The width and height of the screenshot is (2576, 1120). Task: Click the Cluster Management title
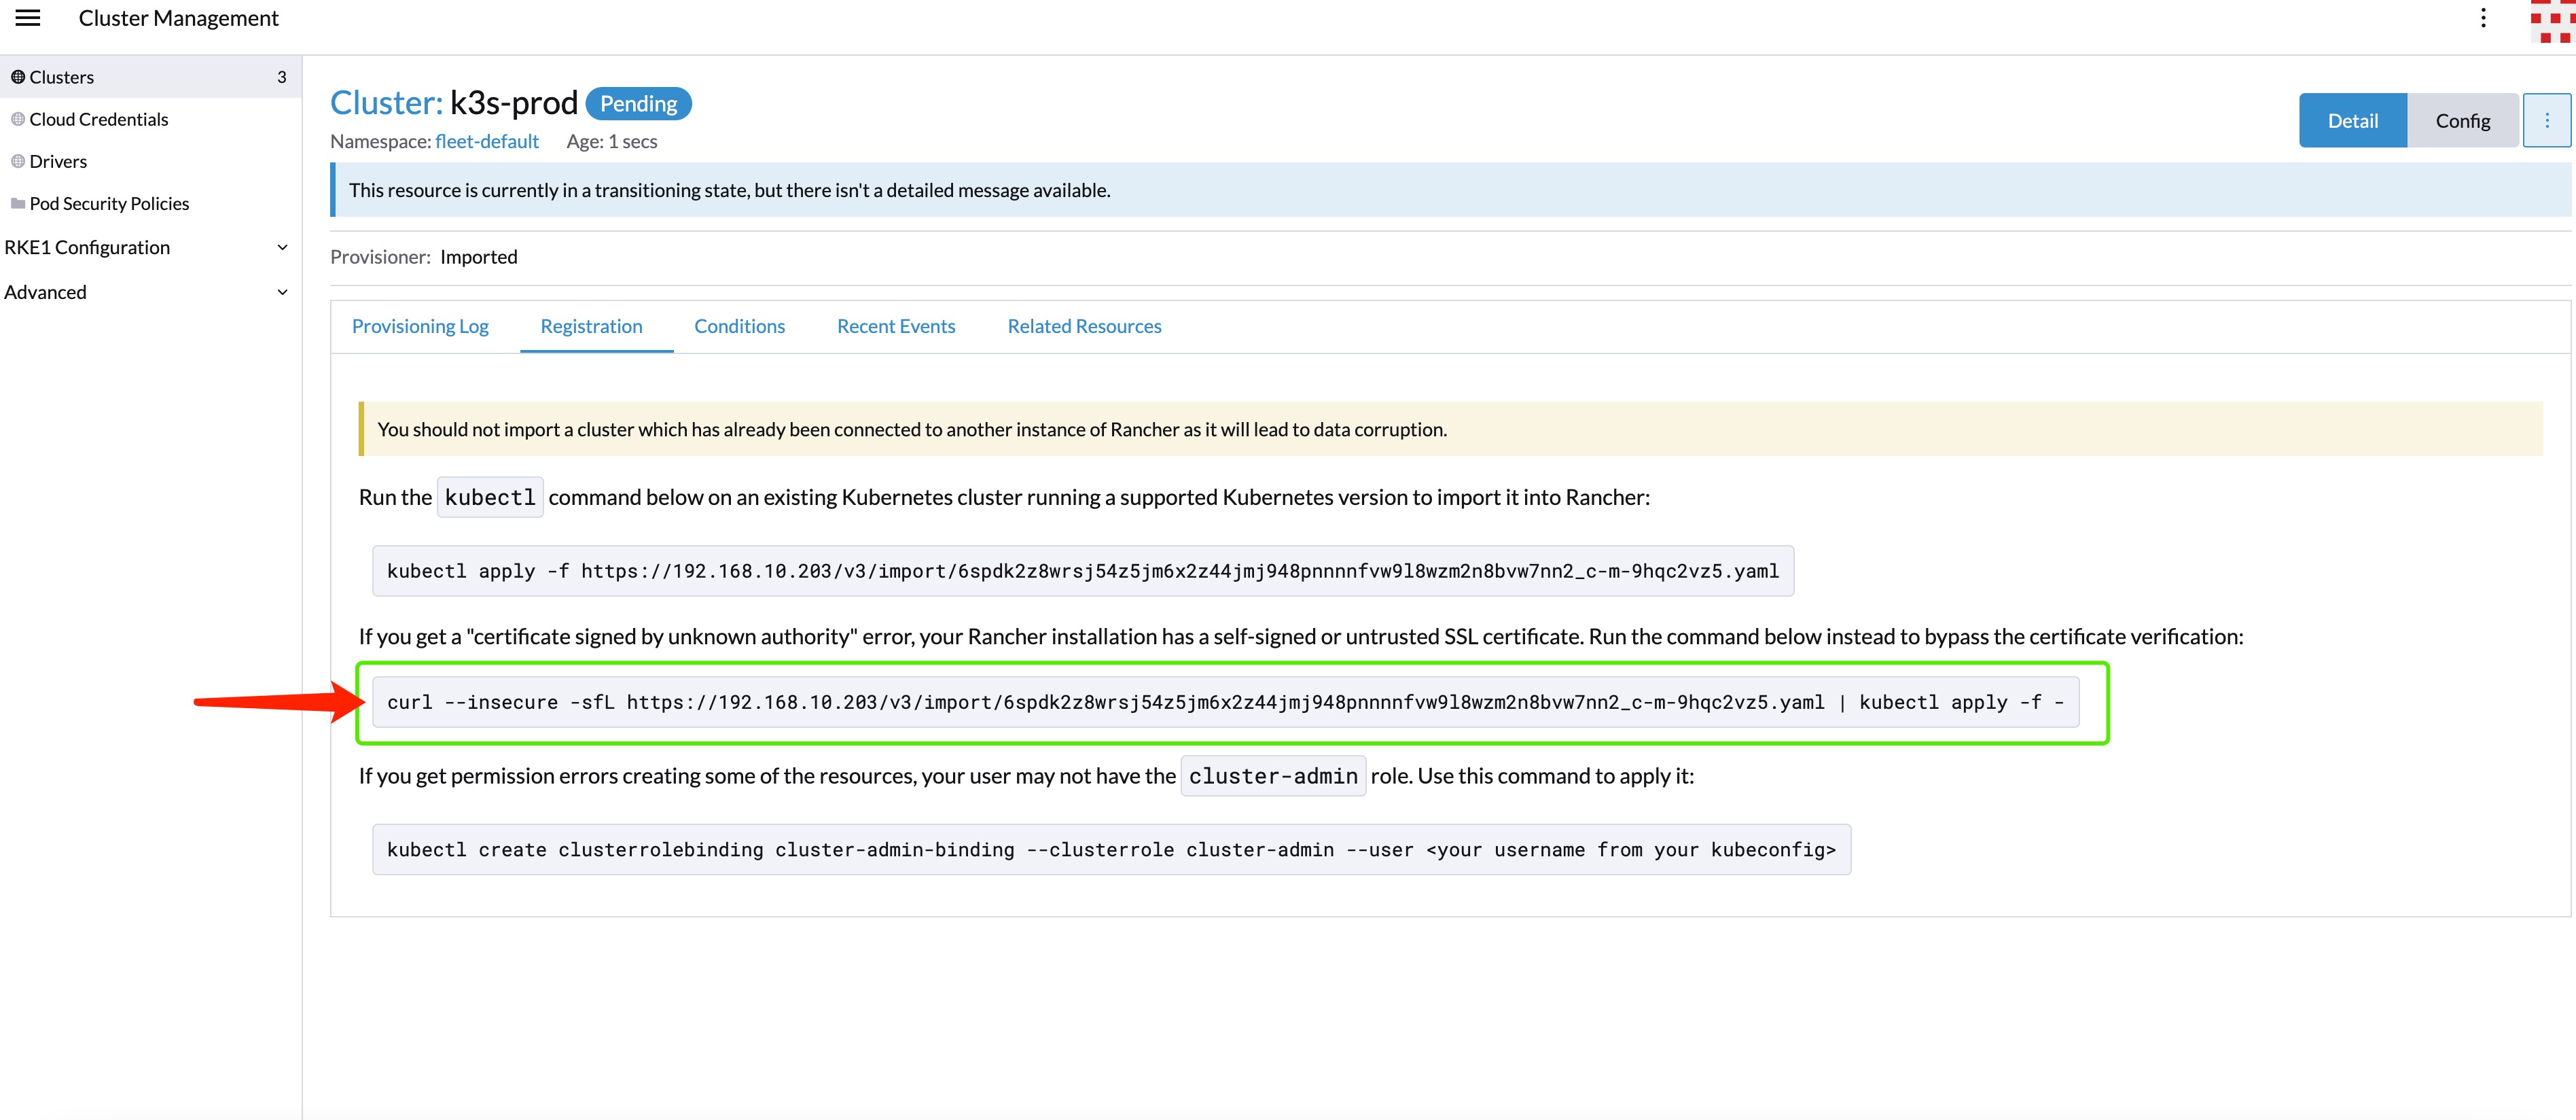coord(178,18)
